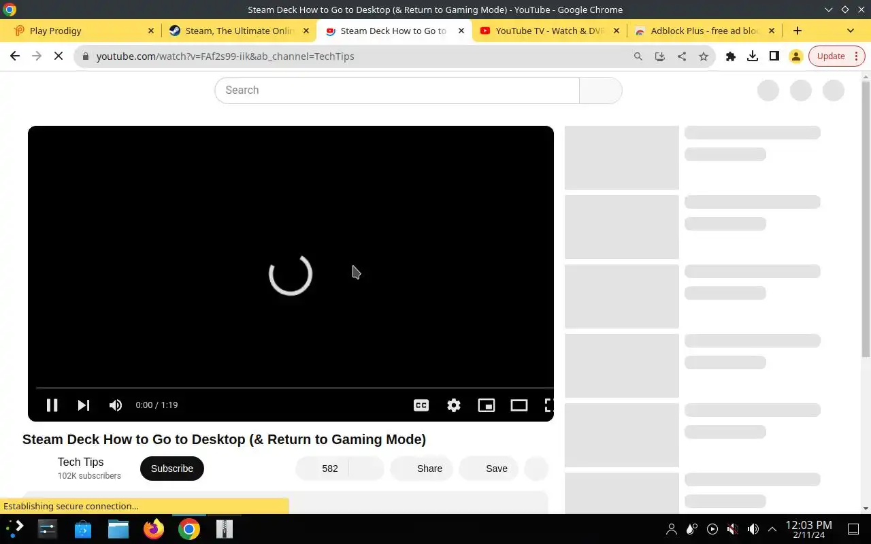
Task: Open the Chrome extensions puzzle menu
Action: (731, 56)
